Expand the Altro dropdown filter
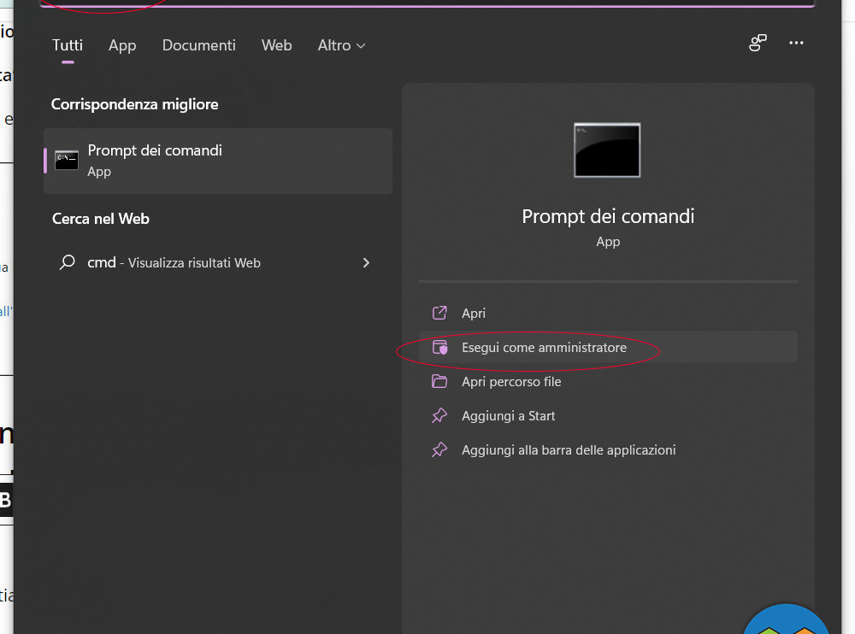Viewport: 855px width, 634px height. click(x=341, y=45)
